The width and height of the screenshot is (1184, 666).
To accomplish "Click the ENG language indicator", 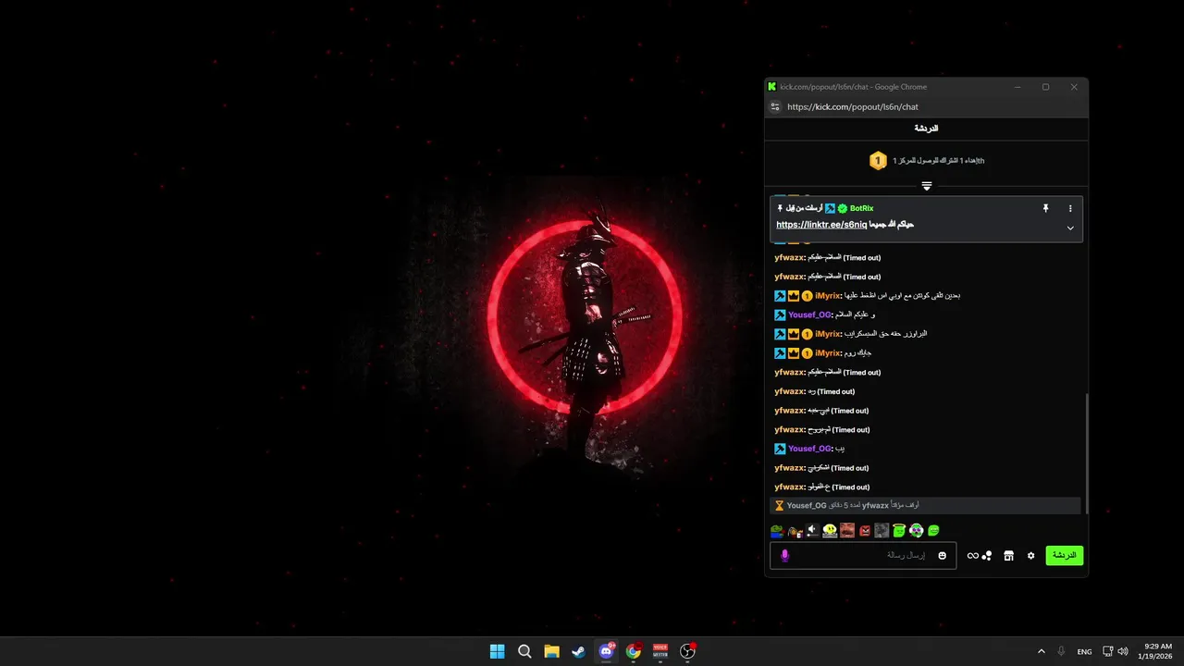I will pyautogui.click(x=1084, y=651).
